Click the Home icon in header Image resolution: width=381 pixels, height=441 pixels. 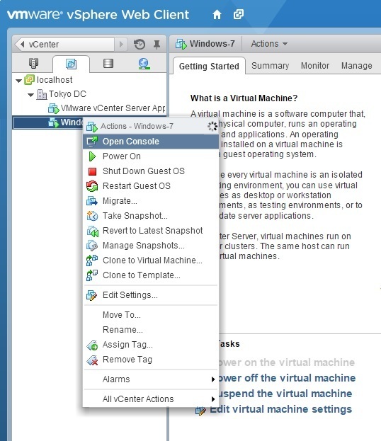click(217, 14)
